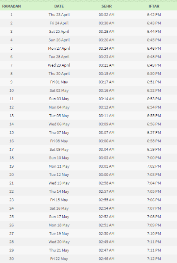This screenshot has width=177, height=263.
Task: Click Iftar time 6:55 PM
Action: tap(154, 116)
